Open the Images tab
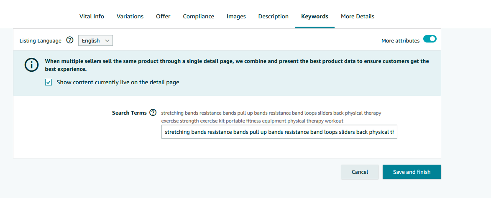Screen dimensions: 491x198 (x=236, y=17)
